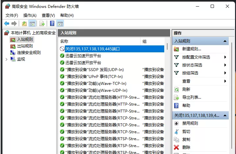Image resolution: width=236 pixels, height=154 pixels.
Task: Click the red 删除 X icon
Action: 176,147
